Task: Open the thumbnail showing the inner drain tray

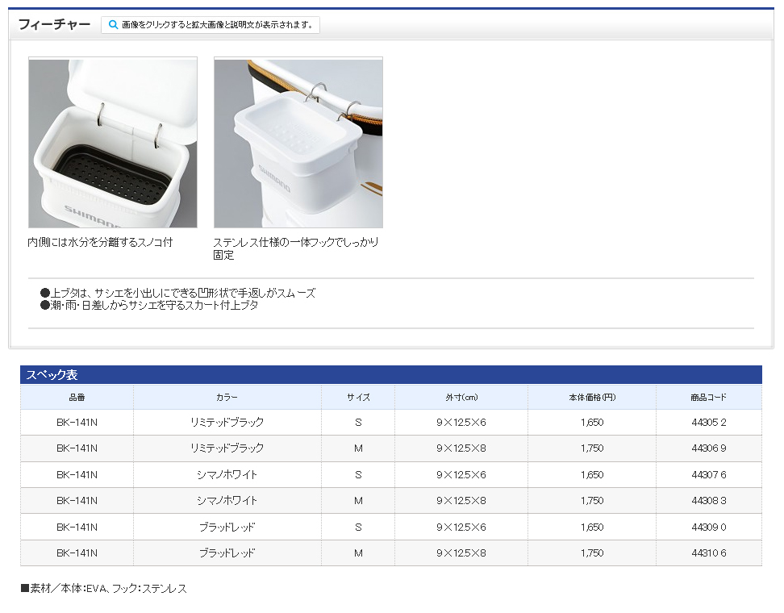Action: (x=113, y=143)
